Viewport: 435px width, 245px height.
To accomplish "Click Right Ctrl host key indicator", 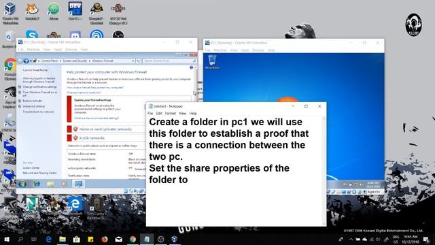I will point(373,192).
